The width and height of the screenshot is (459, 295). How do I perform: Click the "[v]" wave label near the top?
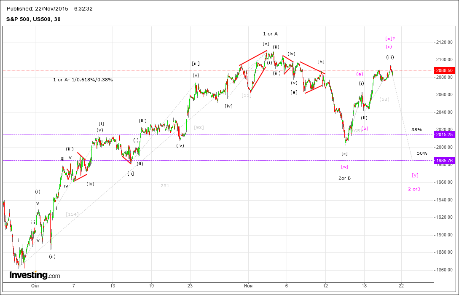coord(266,43)
